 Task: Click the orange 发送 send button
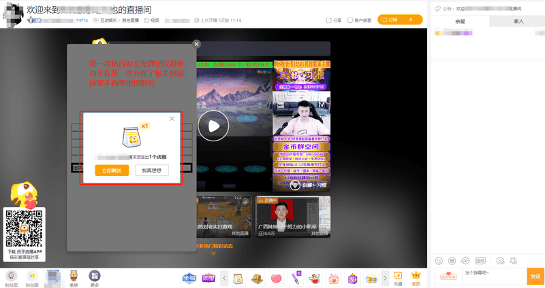coord(535,276)
